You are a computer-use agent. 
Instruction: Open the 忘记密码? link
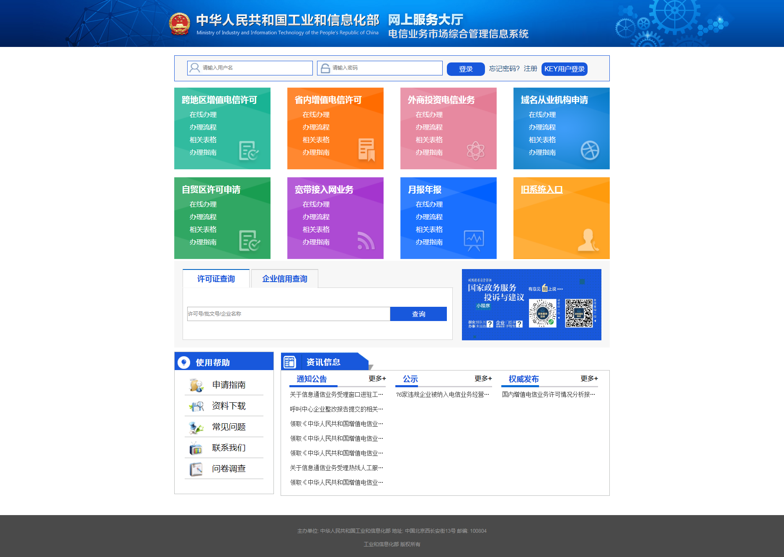pos(504,69)
